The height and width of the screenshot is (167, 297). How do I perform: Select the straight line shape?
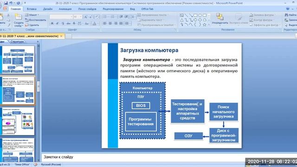pyautogui.click(x=187, y=15)
